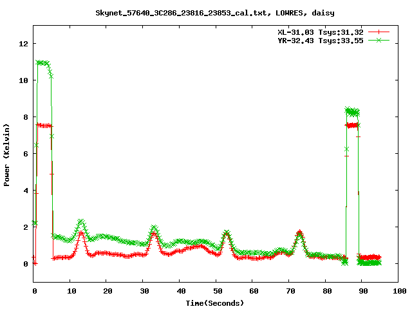Click the y-axis tick label 4
Image resolution: width=412 pixels, height=309 pixels.
[x=26, y=191]
